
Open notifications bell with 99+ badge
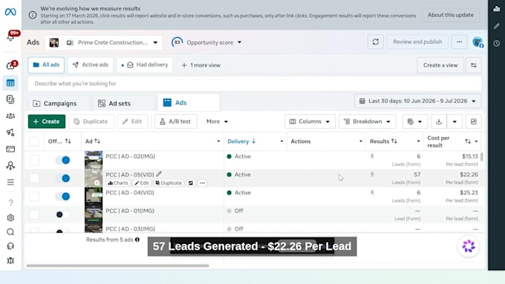[x=10, y=36]
